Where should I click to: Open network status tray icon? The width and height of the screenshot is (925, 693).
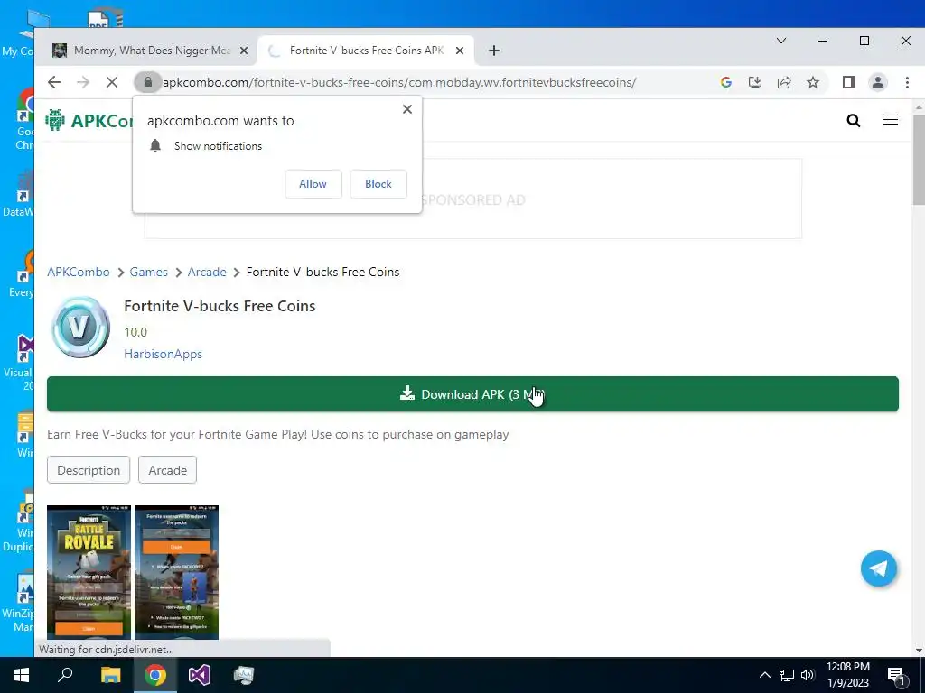(x=787, y=675)
